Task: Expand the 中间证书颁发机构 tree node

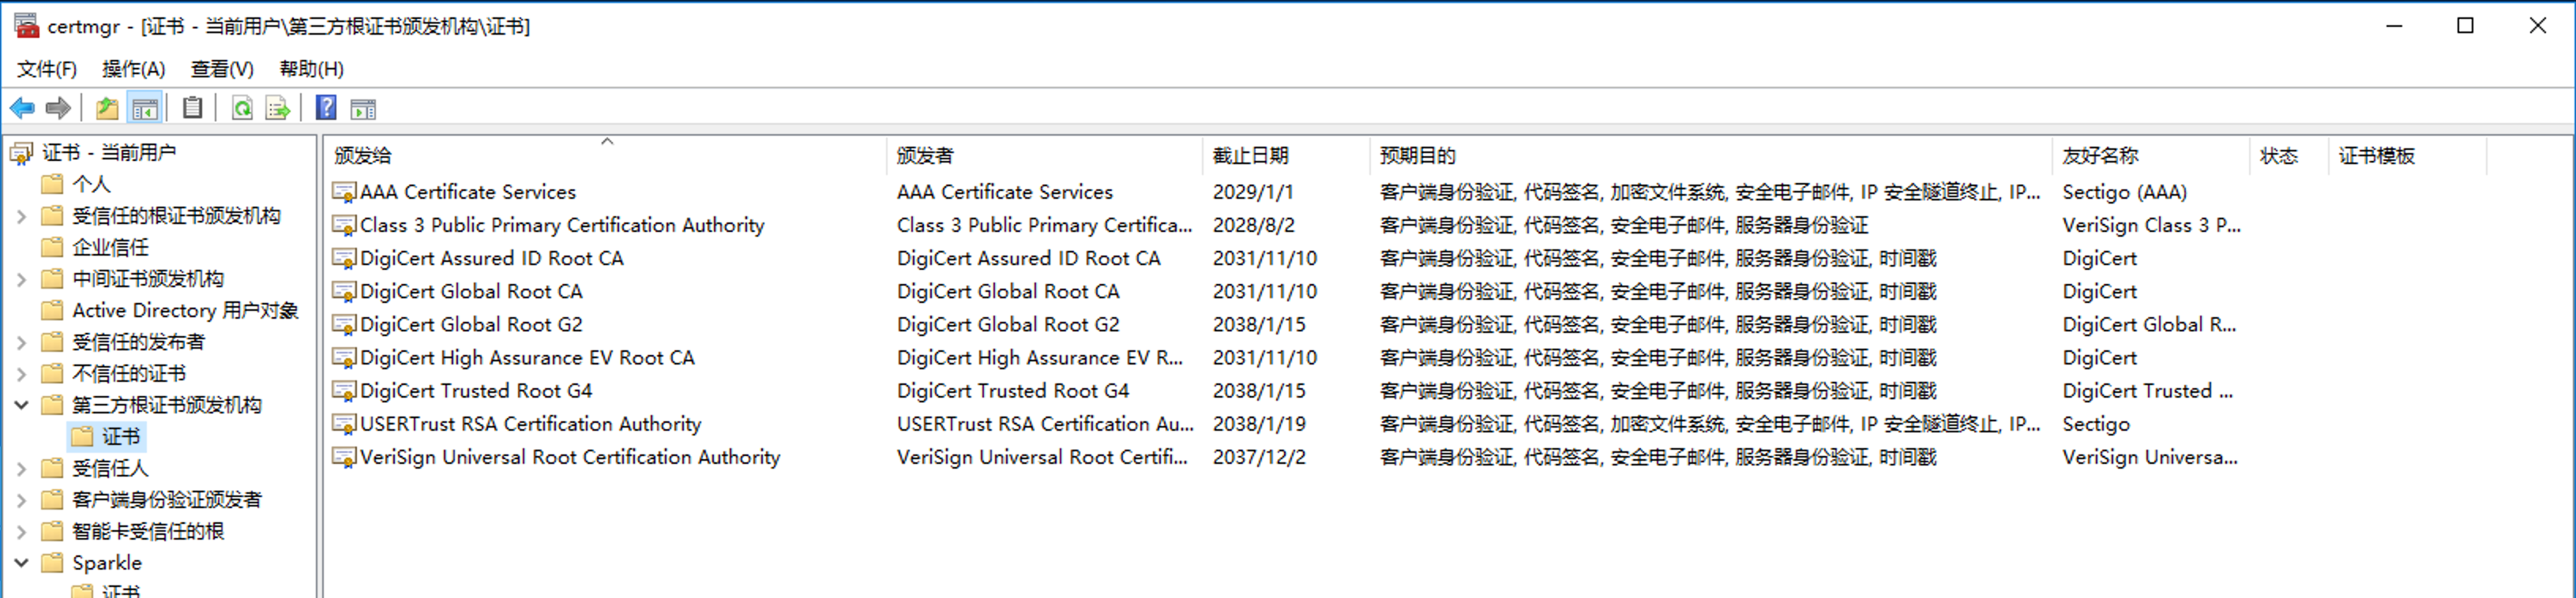Action: tap(21, 279)
